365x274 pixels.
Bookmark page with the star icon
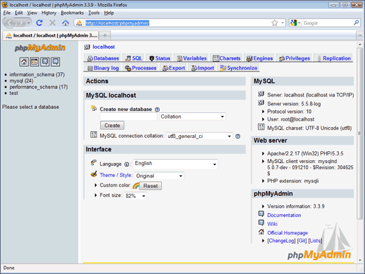[275, 23]
